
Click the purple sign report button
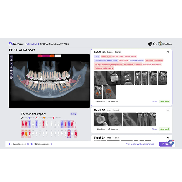pos(164,144)
